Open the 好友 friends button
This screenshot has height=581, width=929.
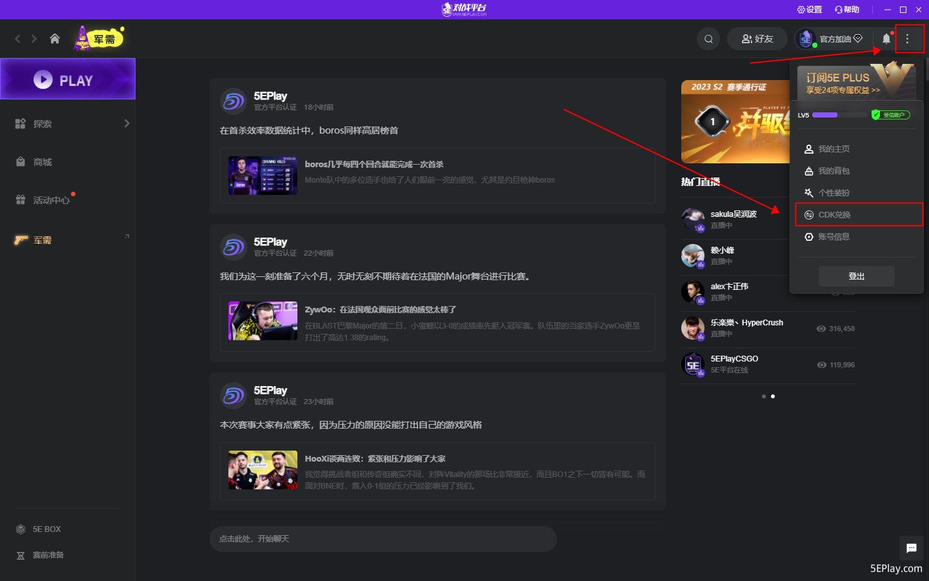(757, 39)
